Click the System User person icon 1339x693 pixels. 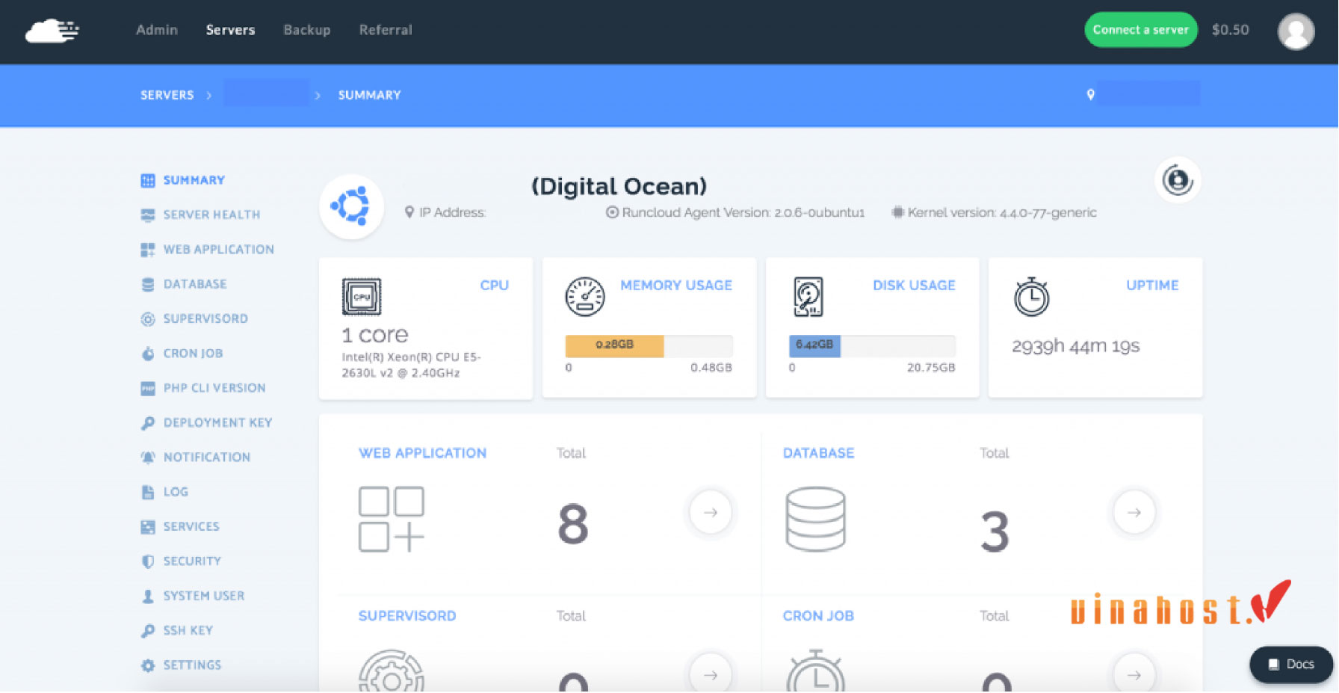point(148,597)
